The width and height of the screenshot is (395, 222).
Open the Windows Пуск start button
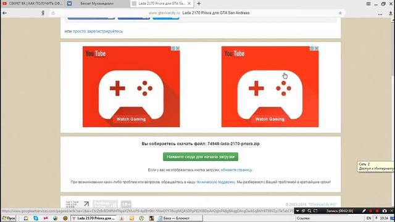(9, 218)
